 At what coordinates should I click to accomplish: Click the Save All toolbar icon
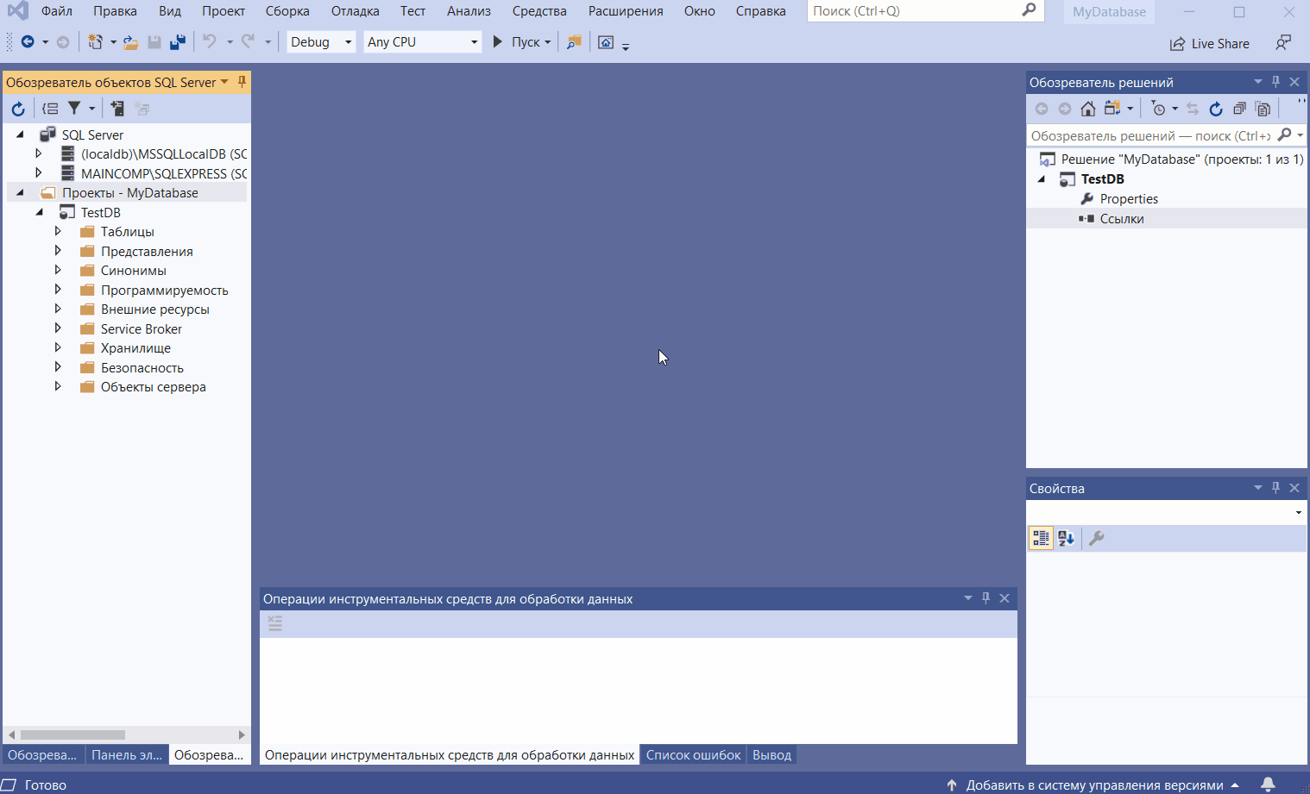pos(178,42)
